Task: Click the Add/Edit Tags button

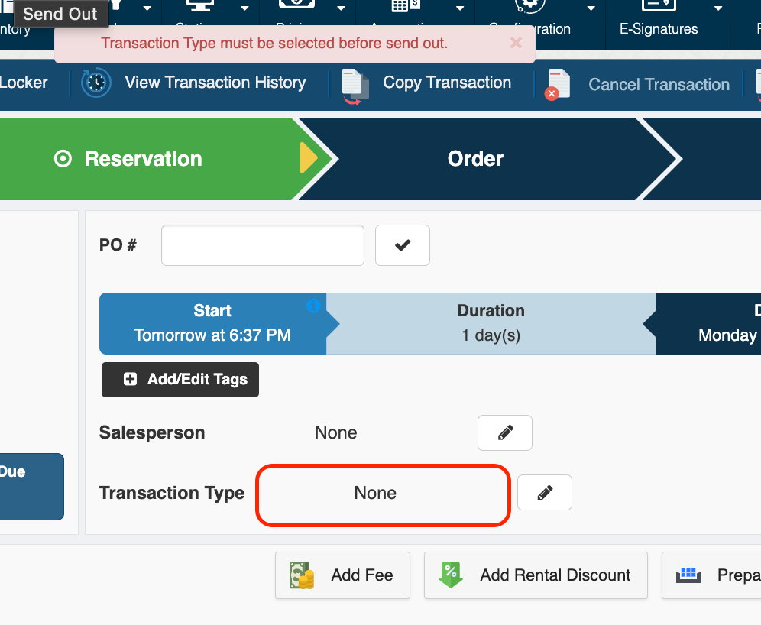Action: [x=180, y=380]
